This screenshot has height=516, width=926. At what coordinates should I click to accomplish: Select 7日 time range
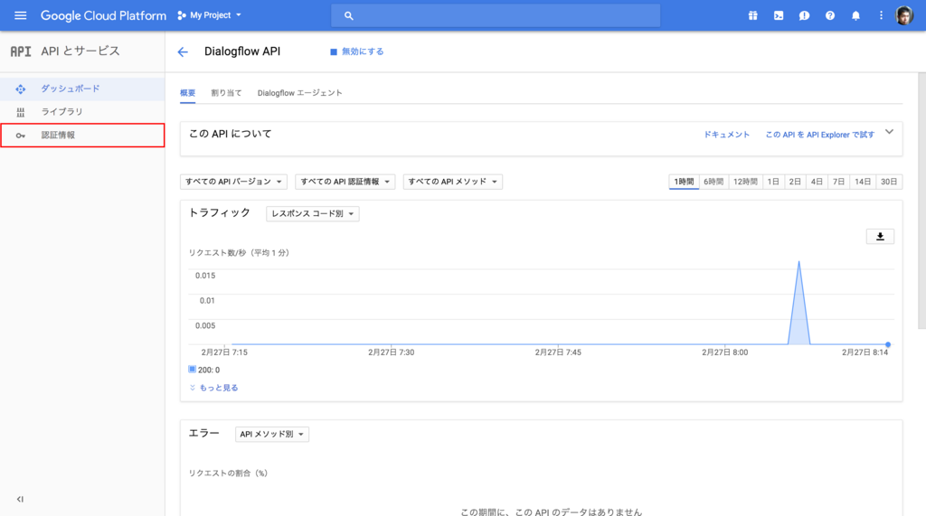pyautogui.click(x=838, y=182)
